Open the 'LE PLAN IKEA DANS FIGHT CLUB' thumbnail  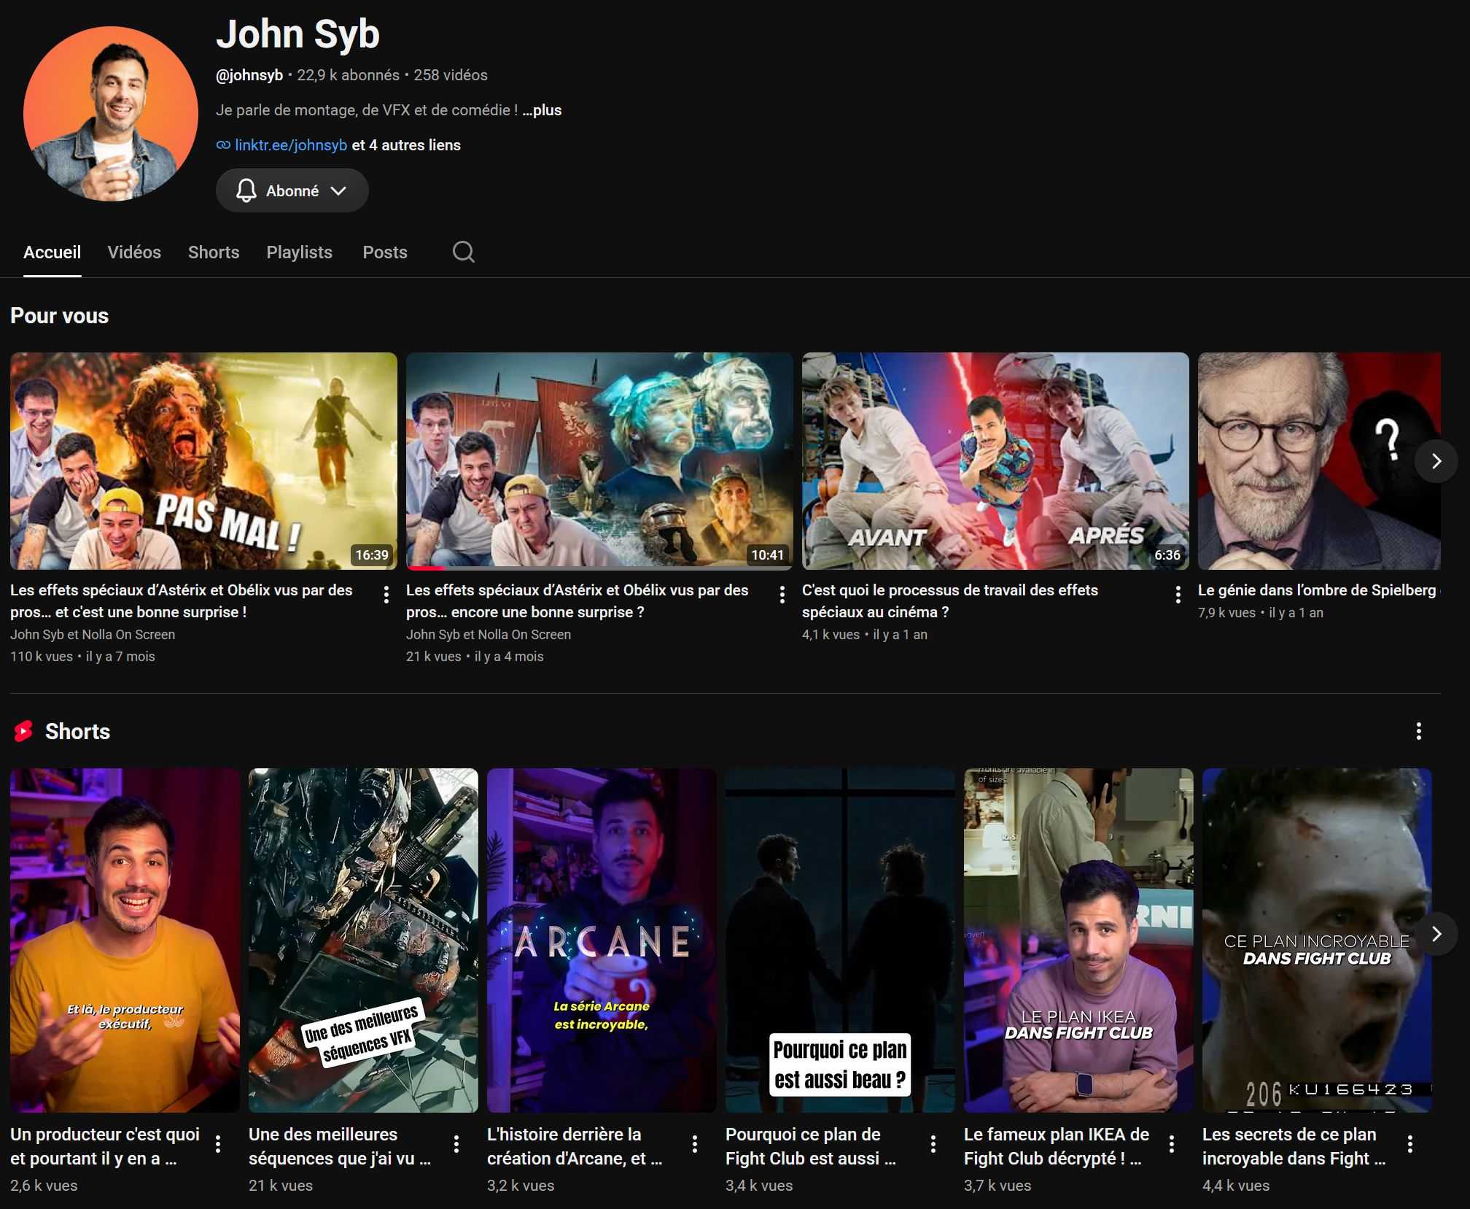pyautogui.click(x=1078, y=940)
